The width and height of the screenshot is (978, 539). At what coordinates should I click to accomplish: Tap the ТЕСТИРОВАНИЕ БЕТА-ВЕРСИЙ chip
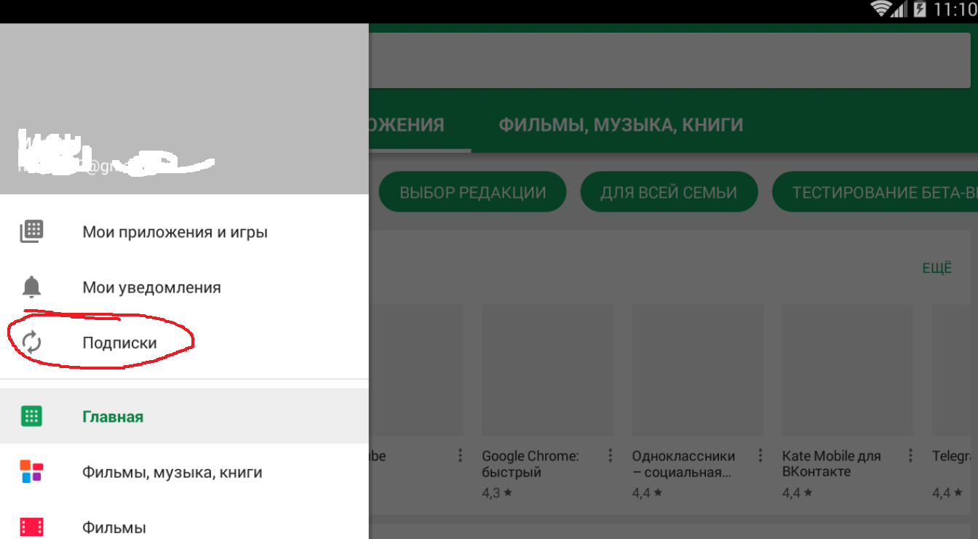click(875, 193)
